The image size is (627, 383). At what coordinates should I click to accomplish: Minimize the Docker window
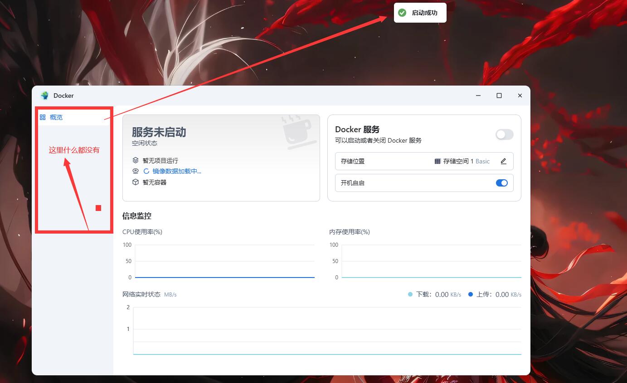(x=478, y=96)
